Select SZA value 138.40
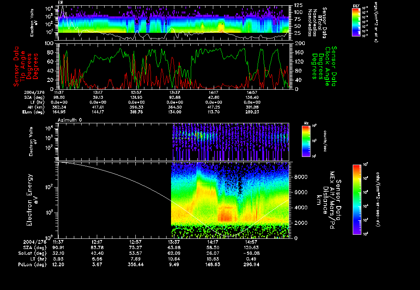The width and height of the screenshot is (420, 290). pyautogui.click(x=252, y=97)
